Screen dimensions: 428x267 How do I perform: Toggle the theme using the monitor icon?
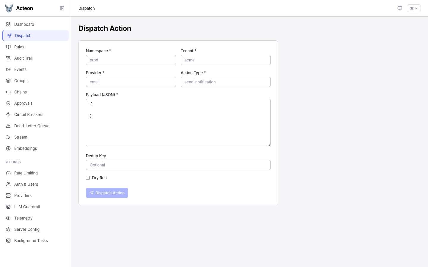point(400,8)
